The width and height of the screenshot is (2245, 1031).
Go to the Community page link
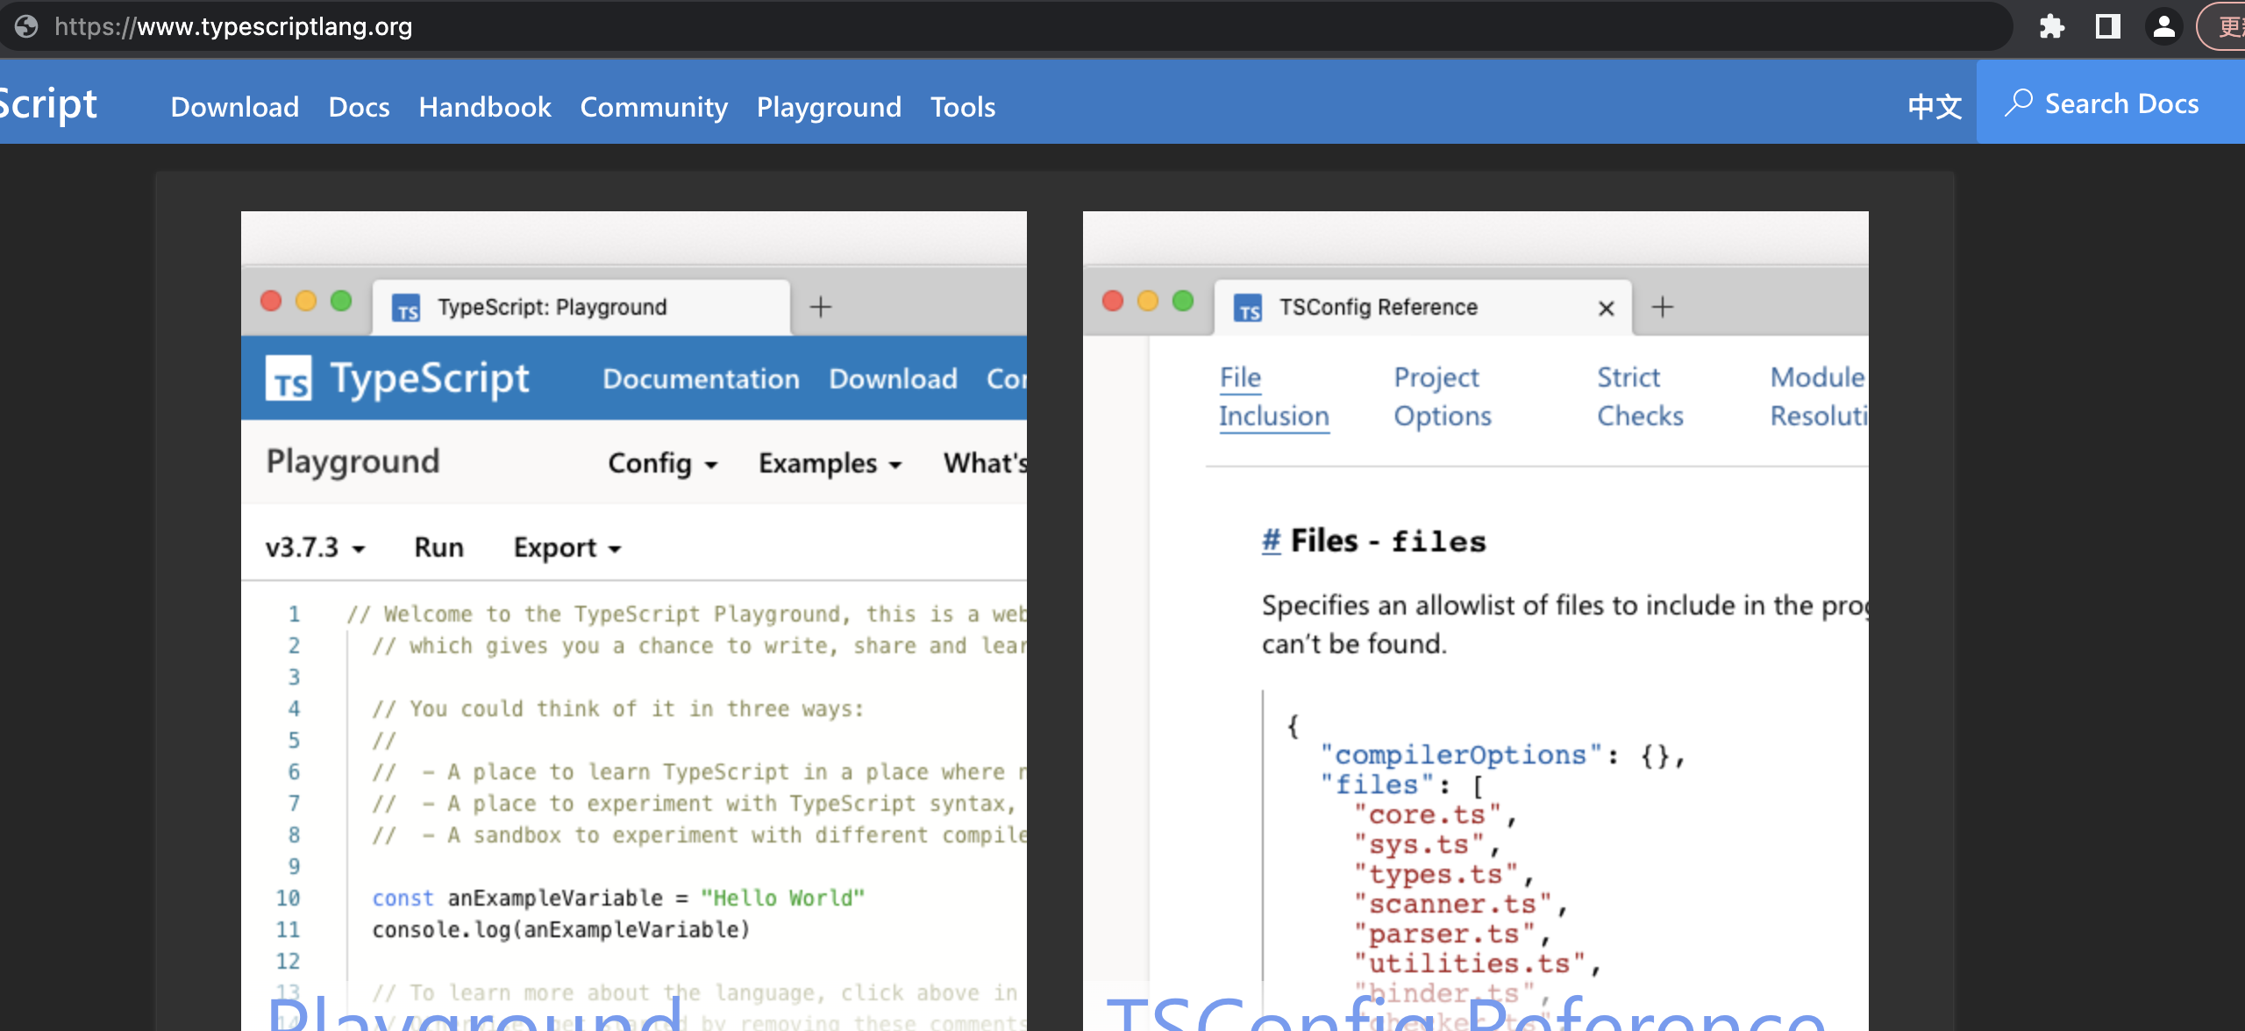[653, 107]
